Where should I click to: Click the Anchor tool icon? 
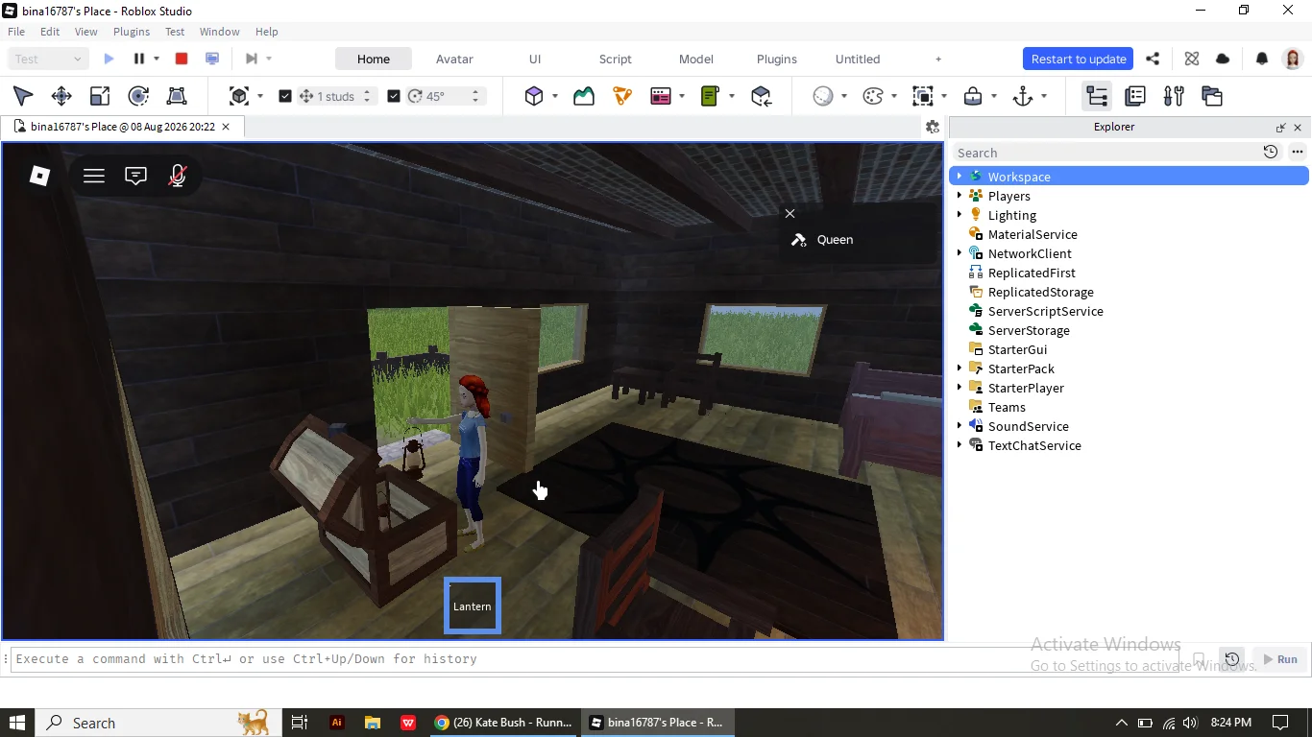click(1023, 96)
